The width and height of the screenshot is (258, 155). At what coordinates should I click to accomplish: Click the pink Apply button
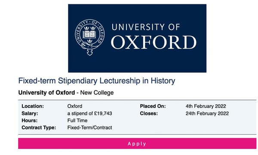click(x=137, y=143)
